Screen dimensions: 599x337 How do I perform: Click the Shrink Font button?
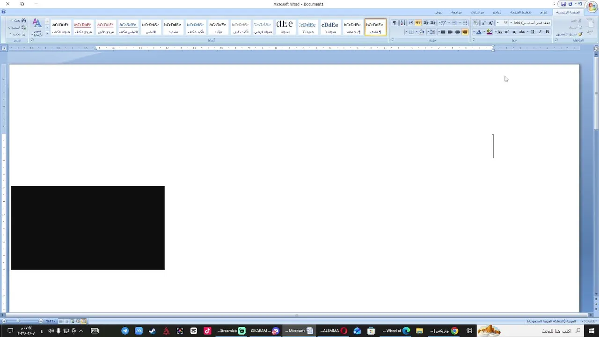483,23
